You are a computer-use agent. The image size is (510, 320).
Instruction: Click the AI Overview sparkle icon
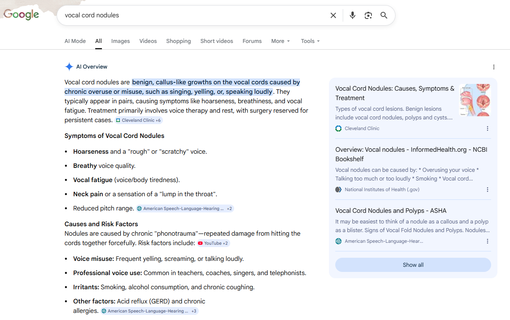pos(69,67)
